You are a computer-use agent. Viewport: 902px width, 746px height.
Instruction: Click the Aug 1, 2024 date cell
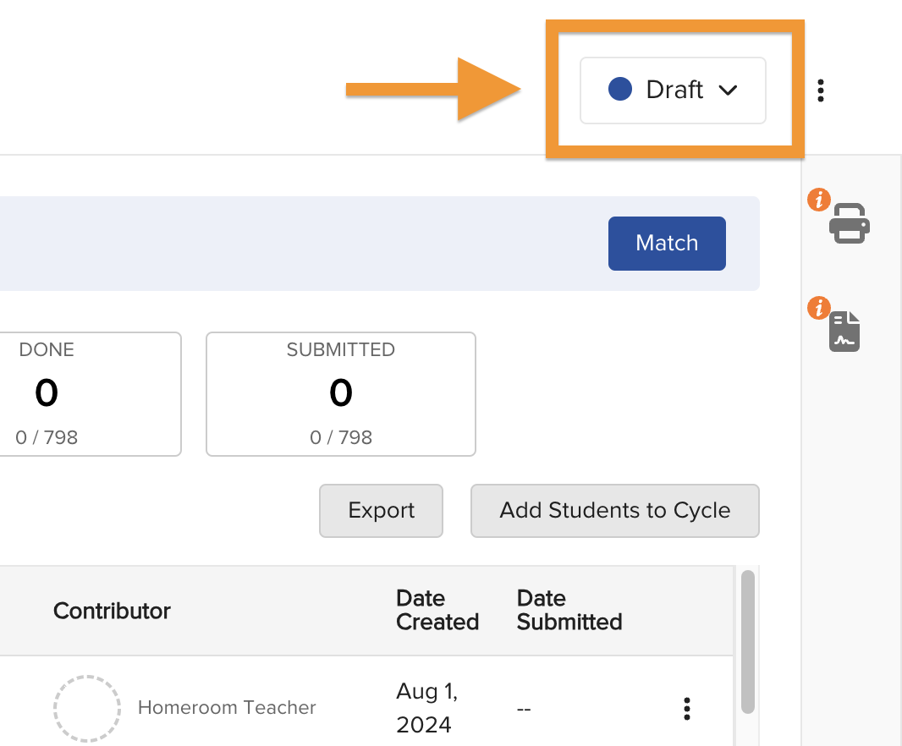(426, 708)
